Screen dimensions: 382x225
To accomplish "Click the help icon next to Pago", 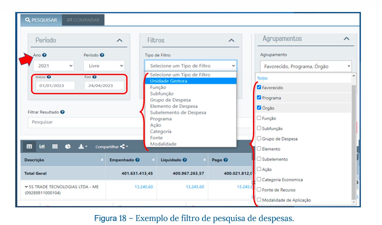I will (x=226, y=160).
